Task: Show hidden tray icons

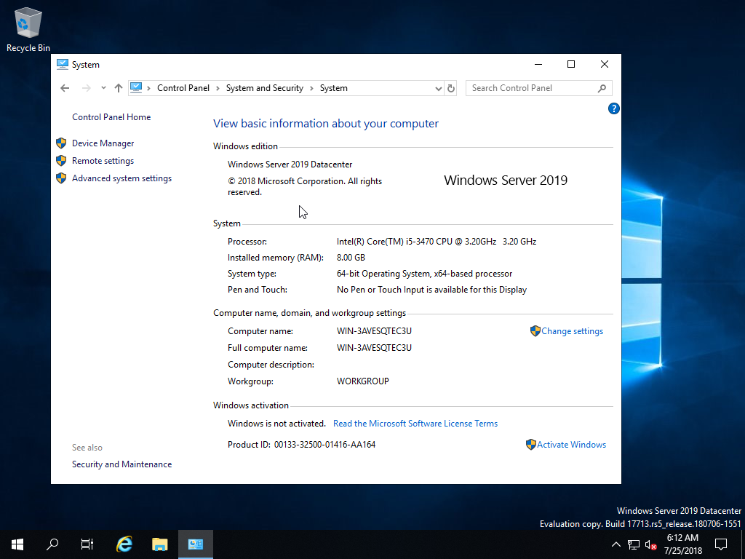Action: [x=615, y=544]
